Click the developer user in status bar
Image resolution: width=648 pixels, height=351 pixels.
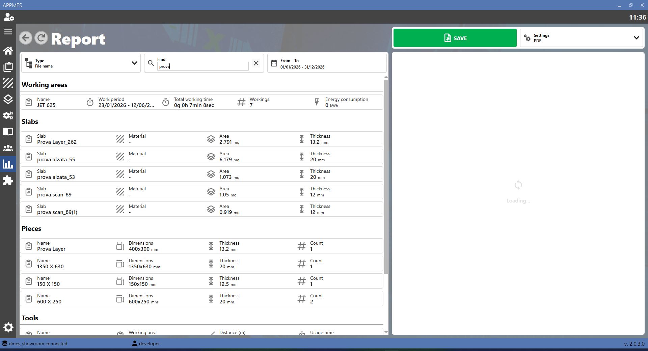tap(146, 344)
